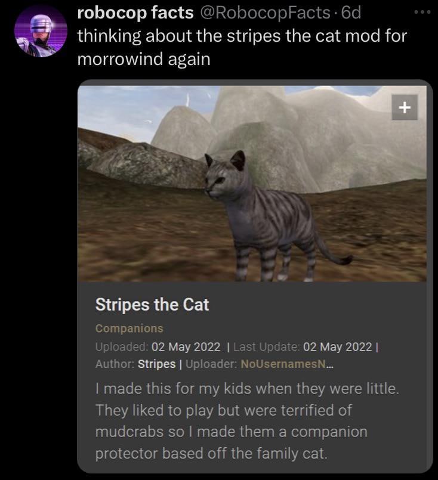Click the mod description about mudcrabs
Image resolution: width=438 pixels, height=480 pixels.
(247, 421)
